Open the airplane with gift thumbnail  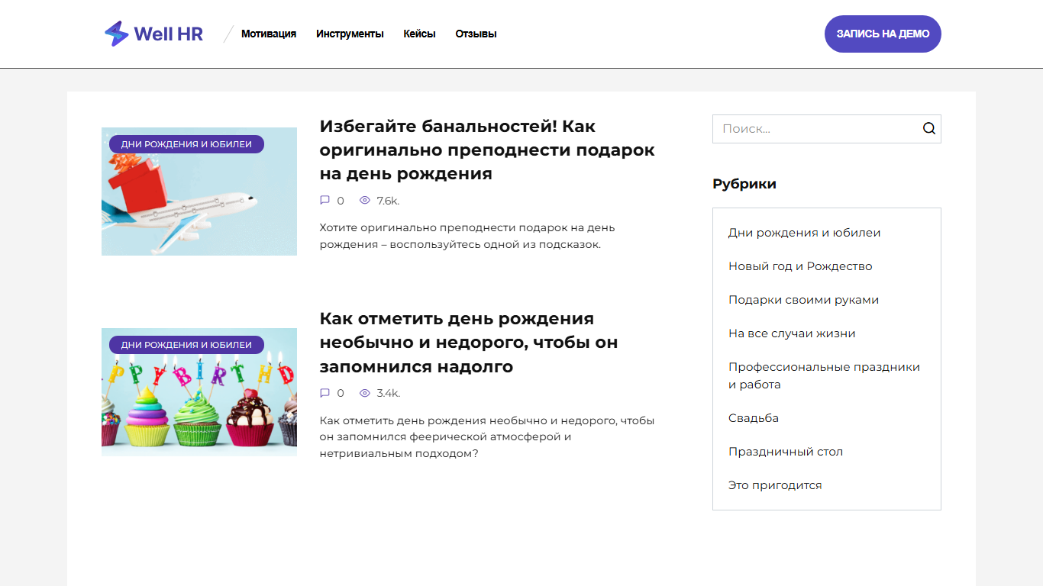coord(199,192)
